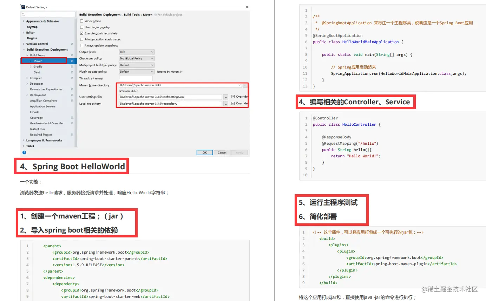Click Build, Execution, Deployment in the breadcrumb
The image size is (486, 301).
tap(100, 15)
